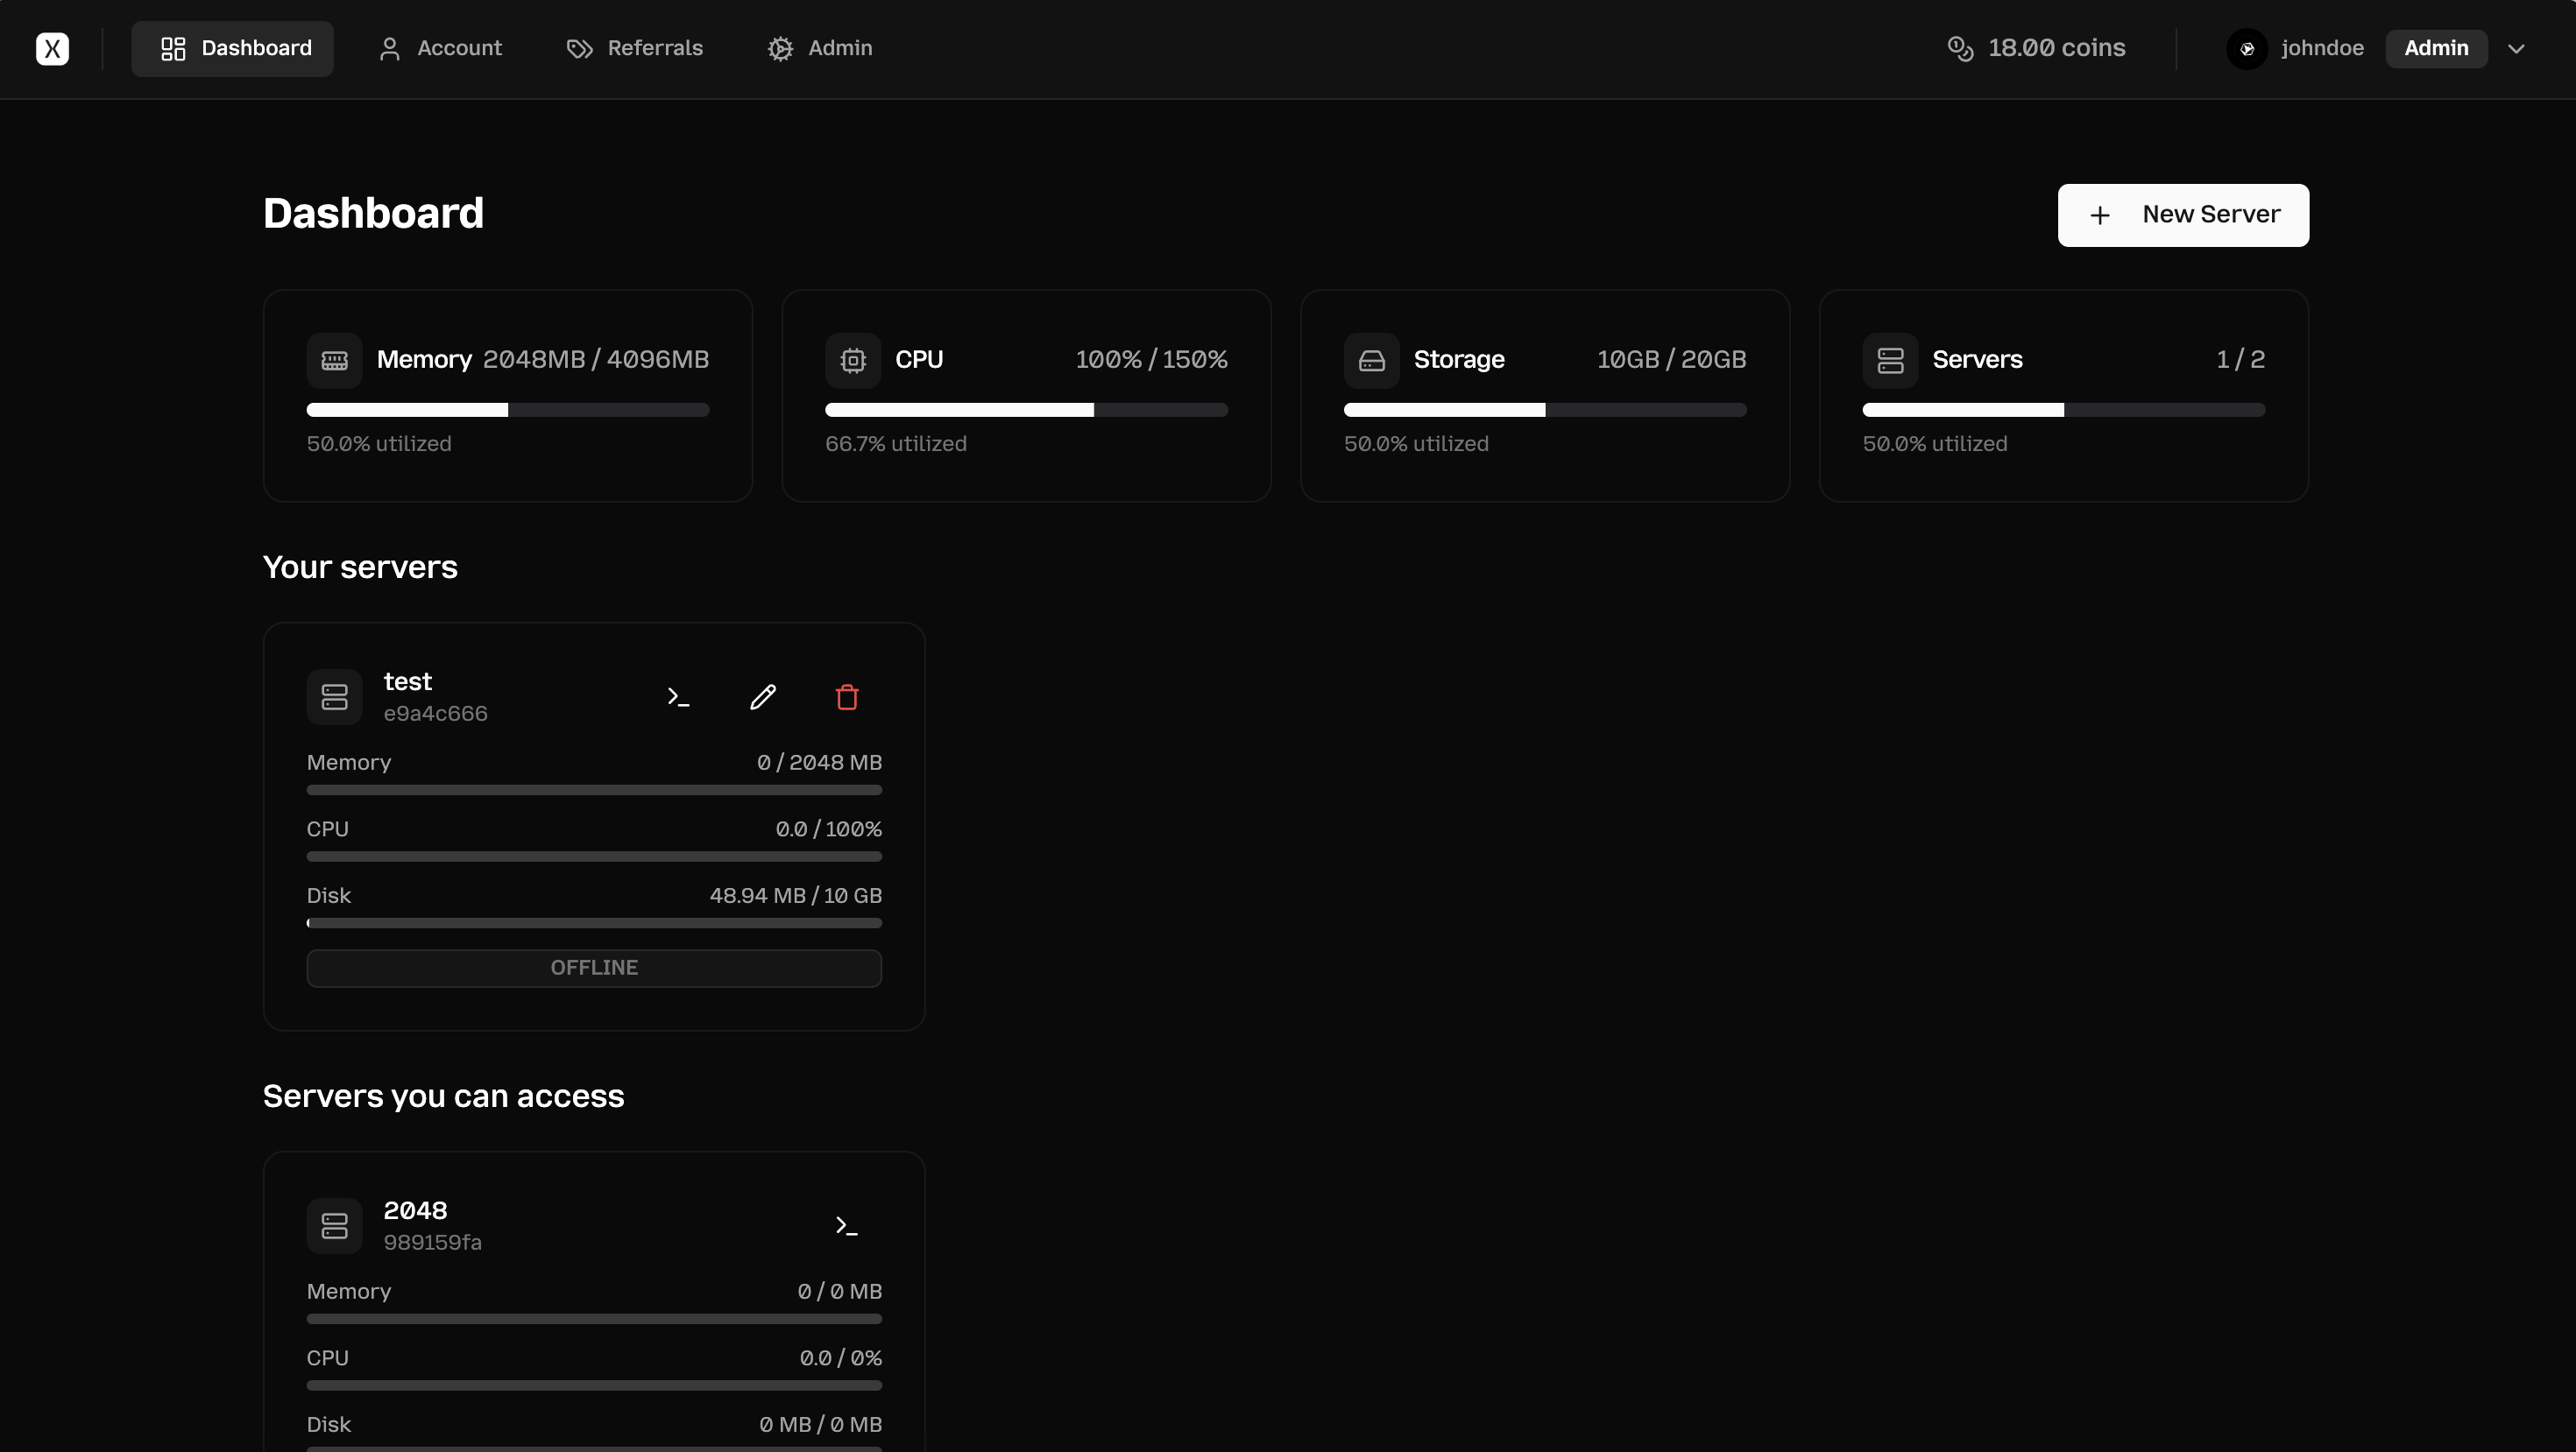The width and height of the screenshot is (2576, 1452).
Task: Open the terminal for server 2048
Action: pos(847,1225)
